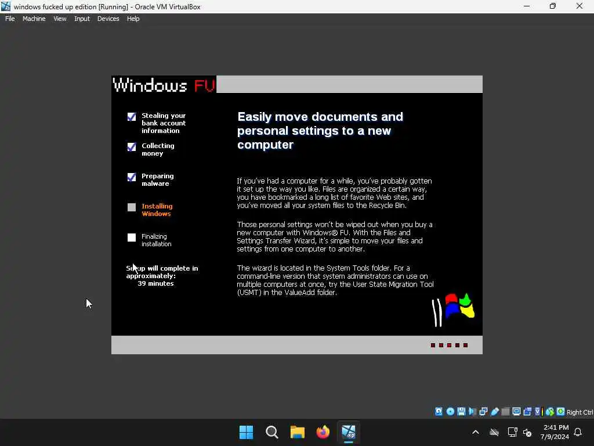Image resolution: width=594 pixels, height=446 pixels.
Task: Click the 'Finalizing installation' step label
Action: click(x=157, y=240)
